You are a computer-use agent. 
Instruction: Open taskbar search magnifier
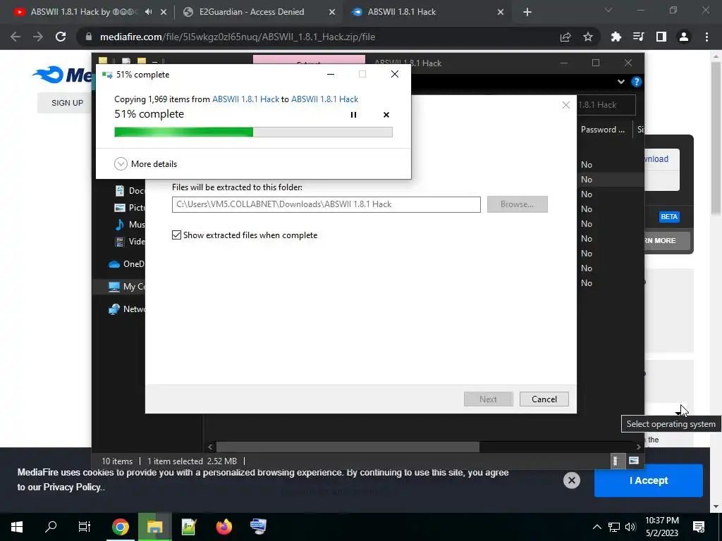pos(51,527)
